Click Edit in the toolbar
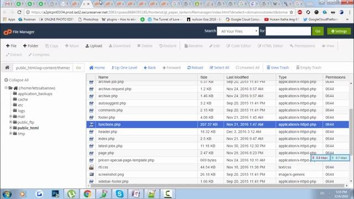 [215, 46]
